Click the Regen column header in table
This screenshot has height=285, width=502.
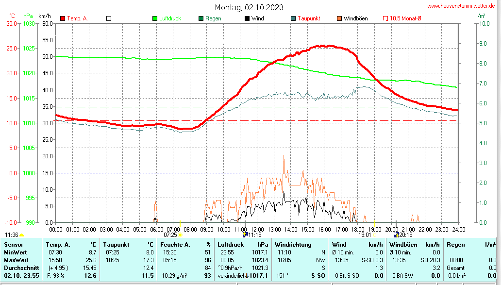coord(455,244)
